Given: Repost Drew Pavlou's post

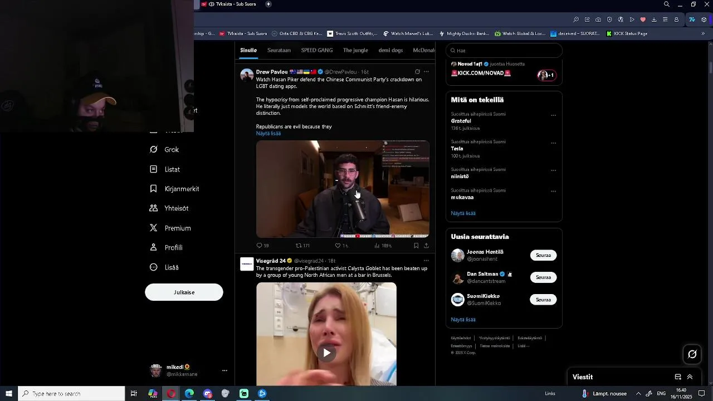Looking at the screenshot, I should [x=302, y=246].
